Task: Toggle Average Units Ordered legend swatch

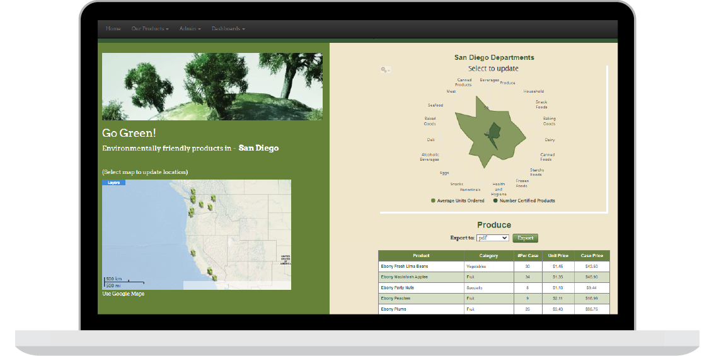Action: (x=433, y=200)
